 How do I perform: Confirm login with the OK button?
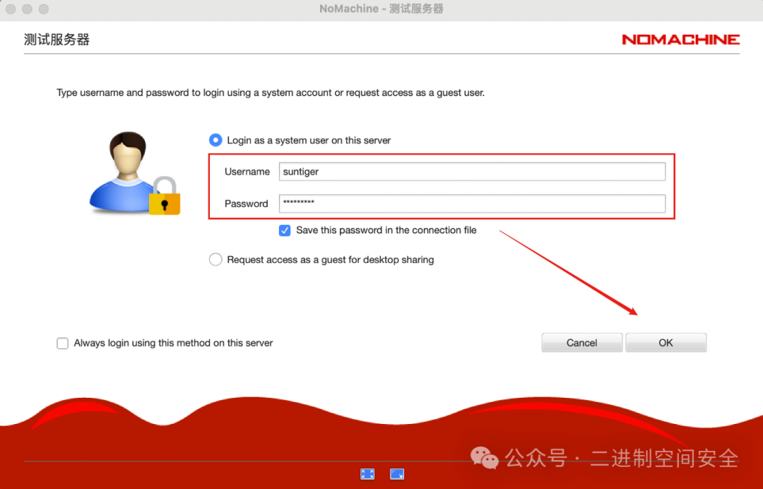point(666,343)
